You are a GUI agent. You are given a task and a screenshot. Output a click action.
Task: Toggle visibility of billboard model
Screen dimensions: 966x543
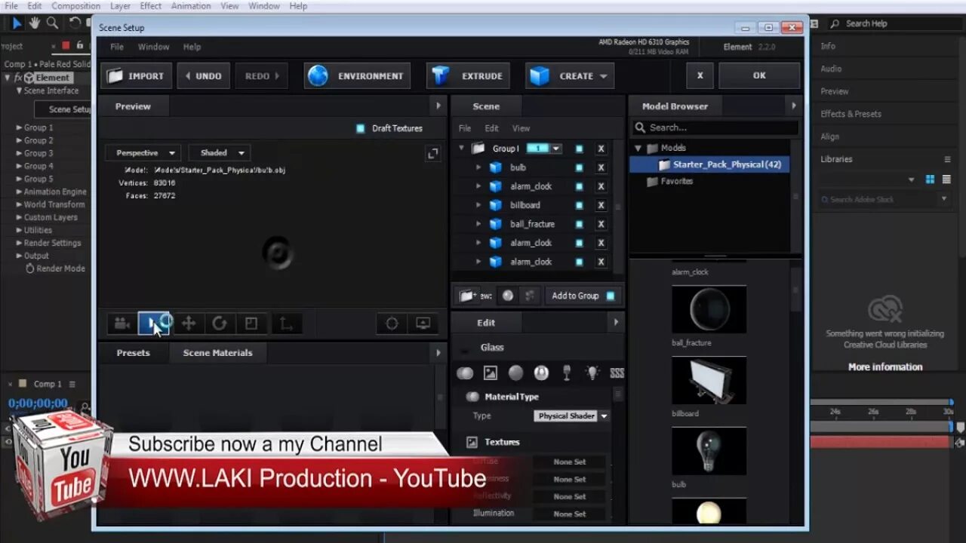click(579, 205)
